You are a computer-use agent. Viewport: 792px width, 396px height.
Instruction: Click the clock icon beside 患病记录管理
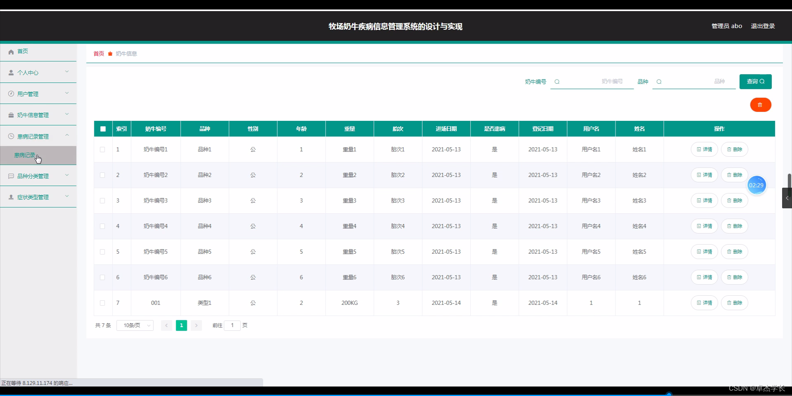[11, 136]
